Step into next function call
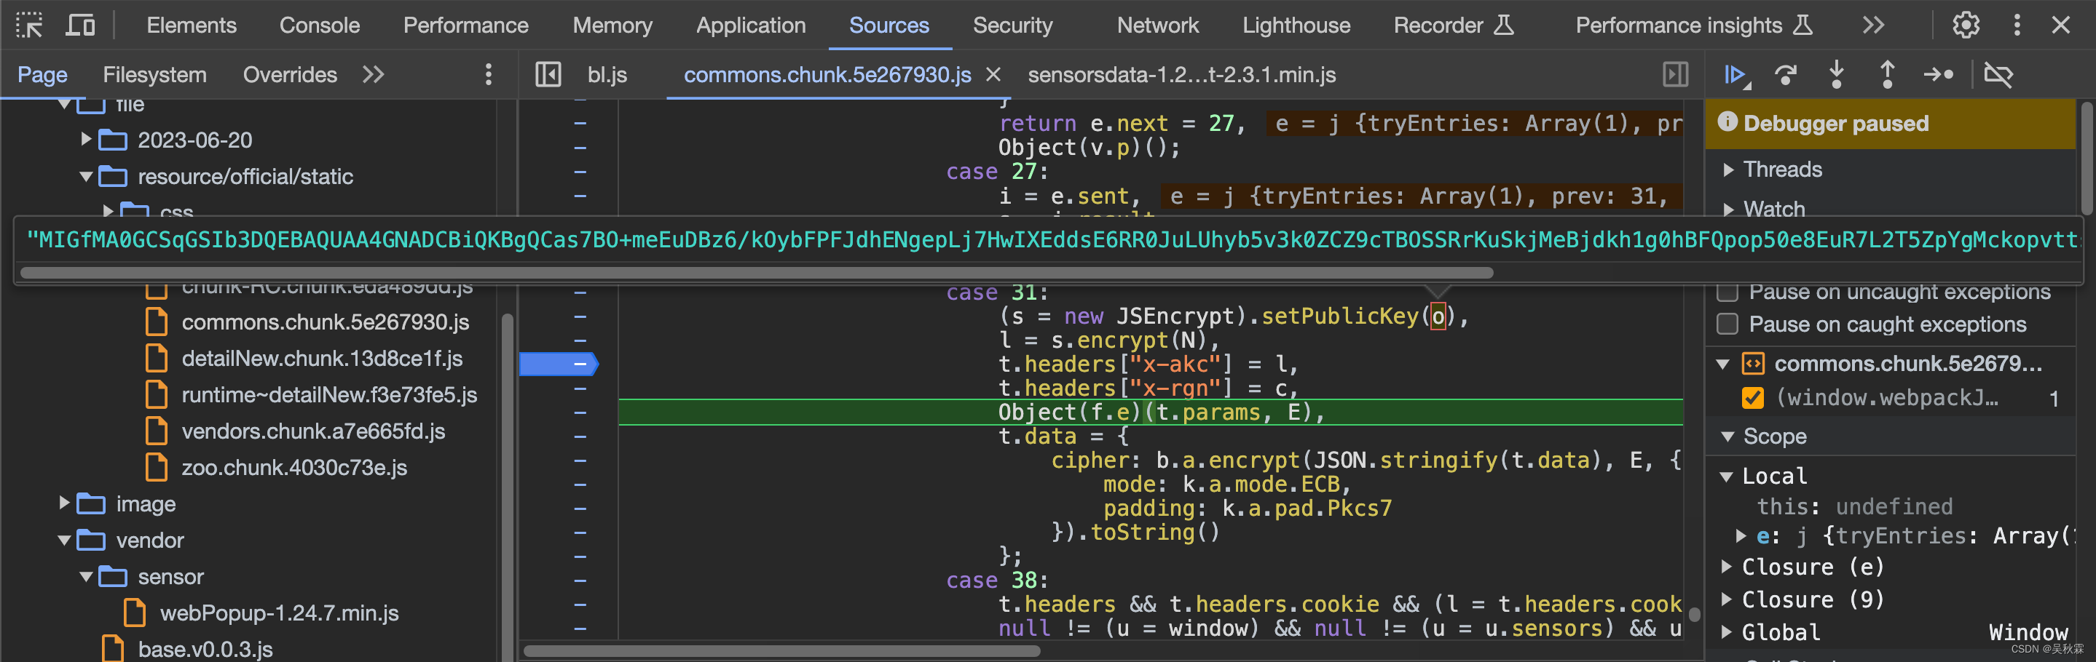The height and width of the screenshot is (662, 2096). 1837,75
